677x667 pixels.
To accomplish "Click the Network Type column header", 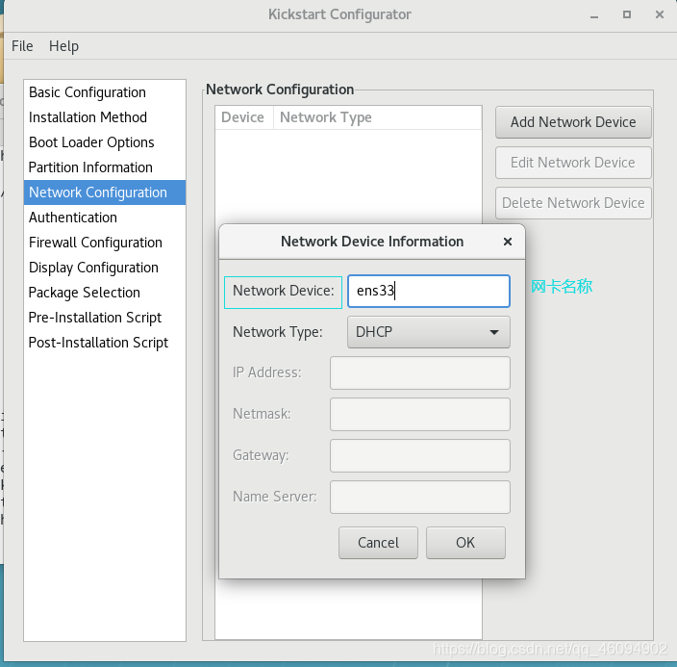I will (x=377, y=117).
